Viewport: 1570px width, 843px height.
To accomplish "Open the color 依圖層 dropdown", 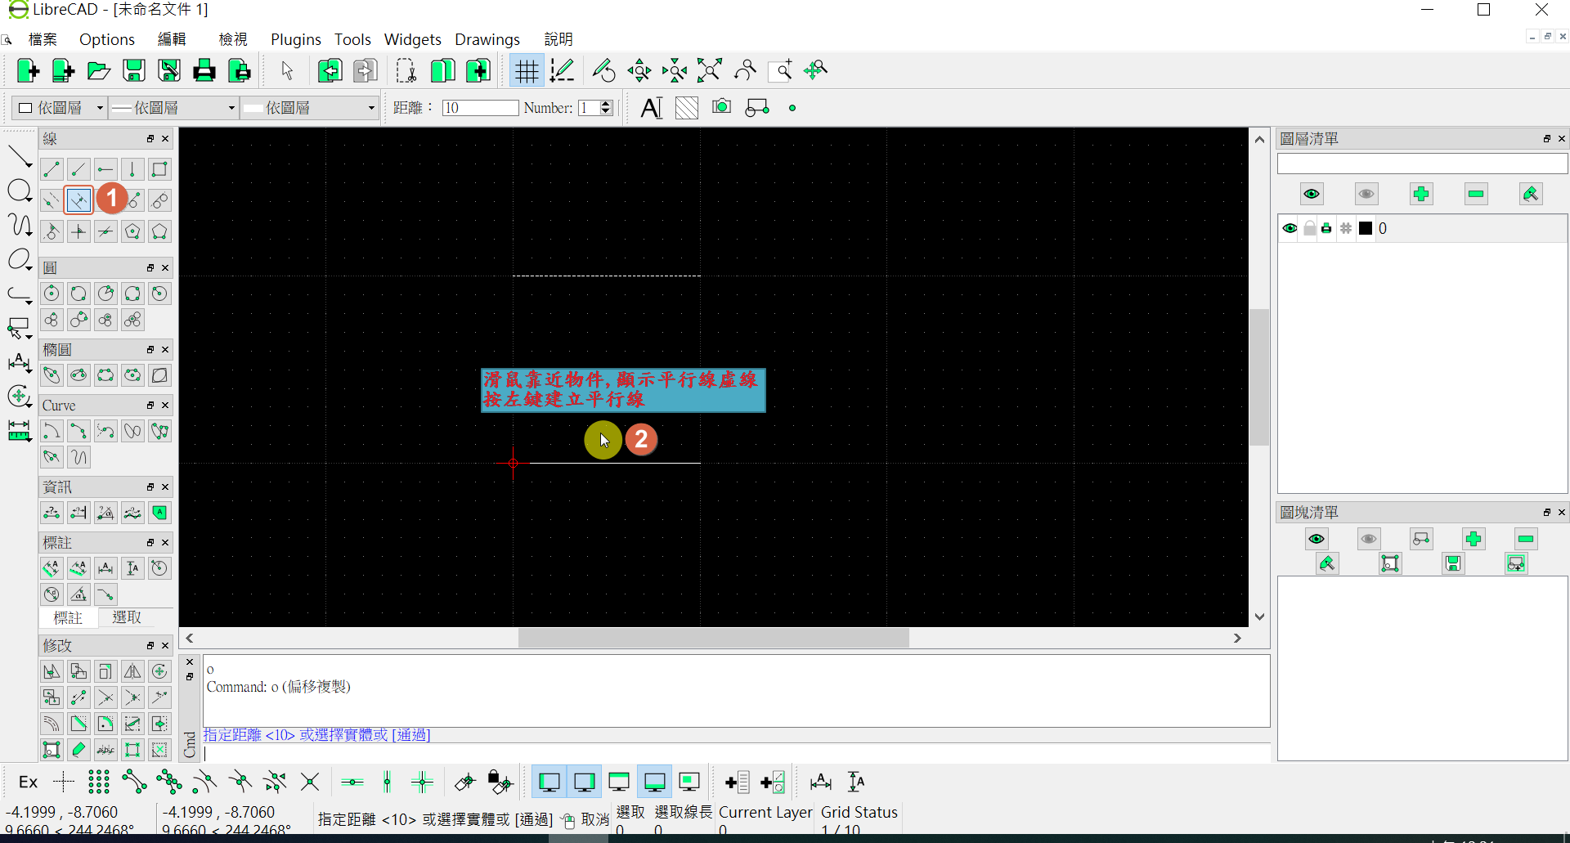I will tap(61, 108).
